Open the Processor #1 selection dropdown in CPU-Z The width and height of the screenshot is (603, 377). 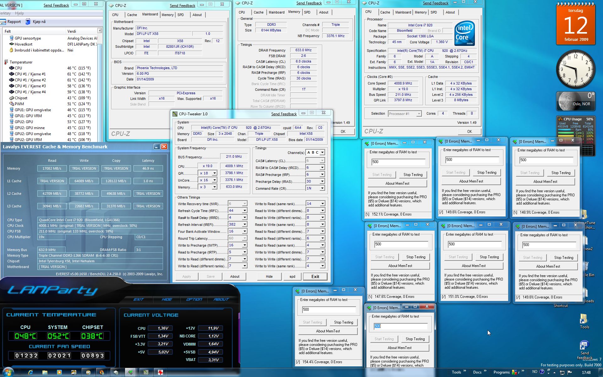[419, 114]
